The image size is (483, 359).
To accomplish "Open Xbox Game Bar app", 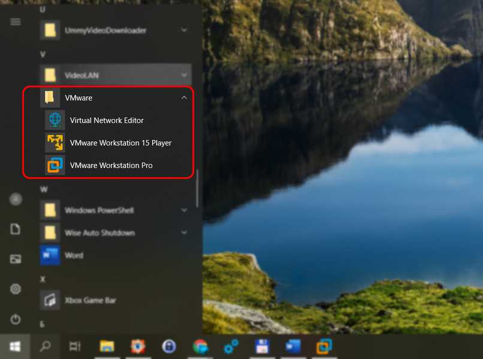I will (x=90, y=300).
